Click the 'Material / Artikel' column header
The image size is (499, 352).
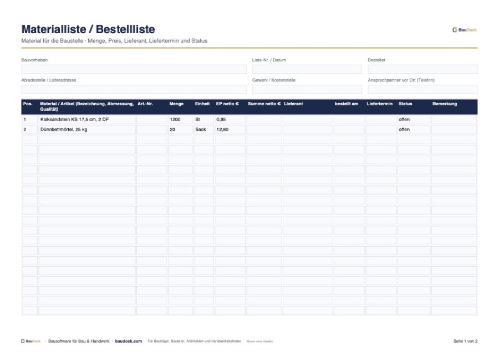(x=86, y=106)
